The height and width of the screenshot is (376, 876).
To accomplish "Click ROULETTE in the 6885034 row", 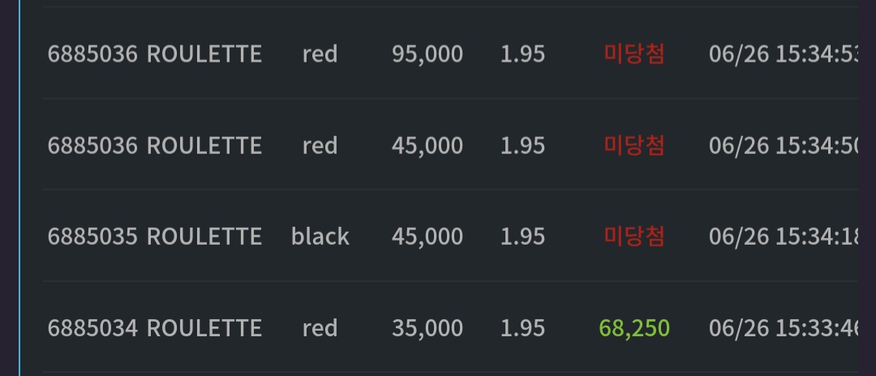I will click(204, 327).
